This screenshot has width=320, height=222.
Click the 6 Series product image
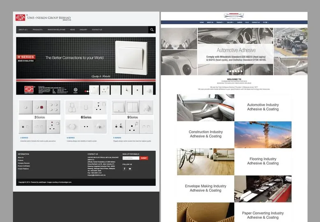pos(86,117)
